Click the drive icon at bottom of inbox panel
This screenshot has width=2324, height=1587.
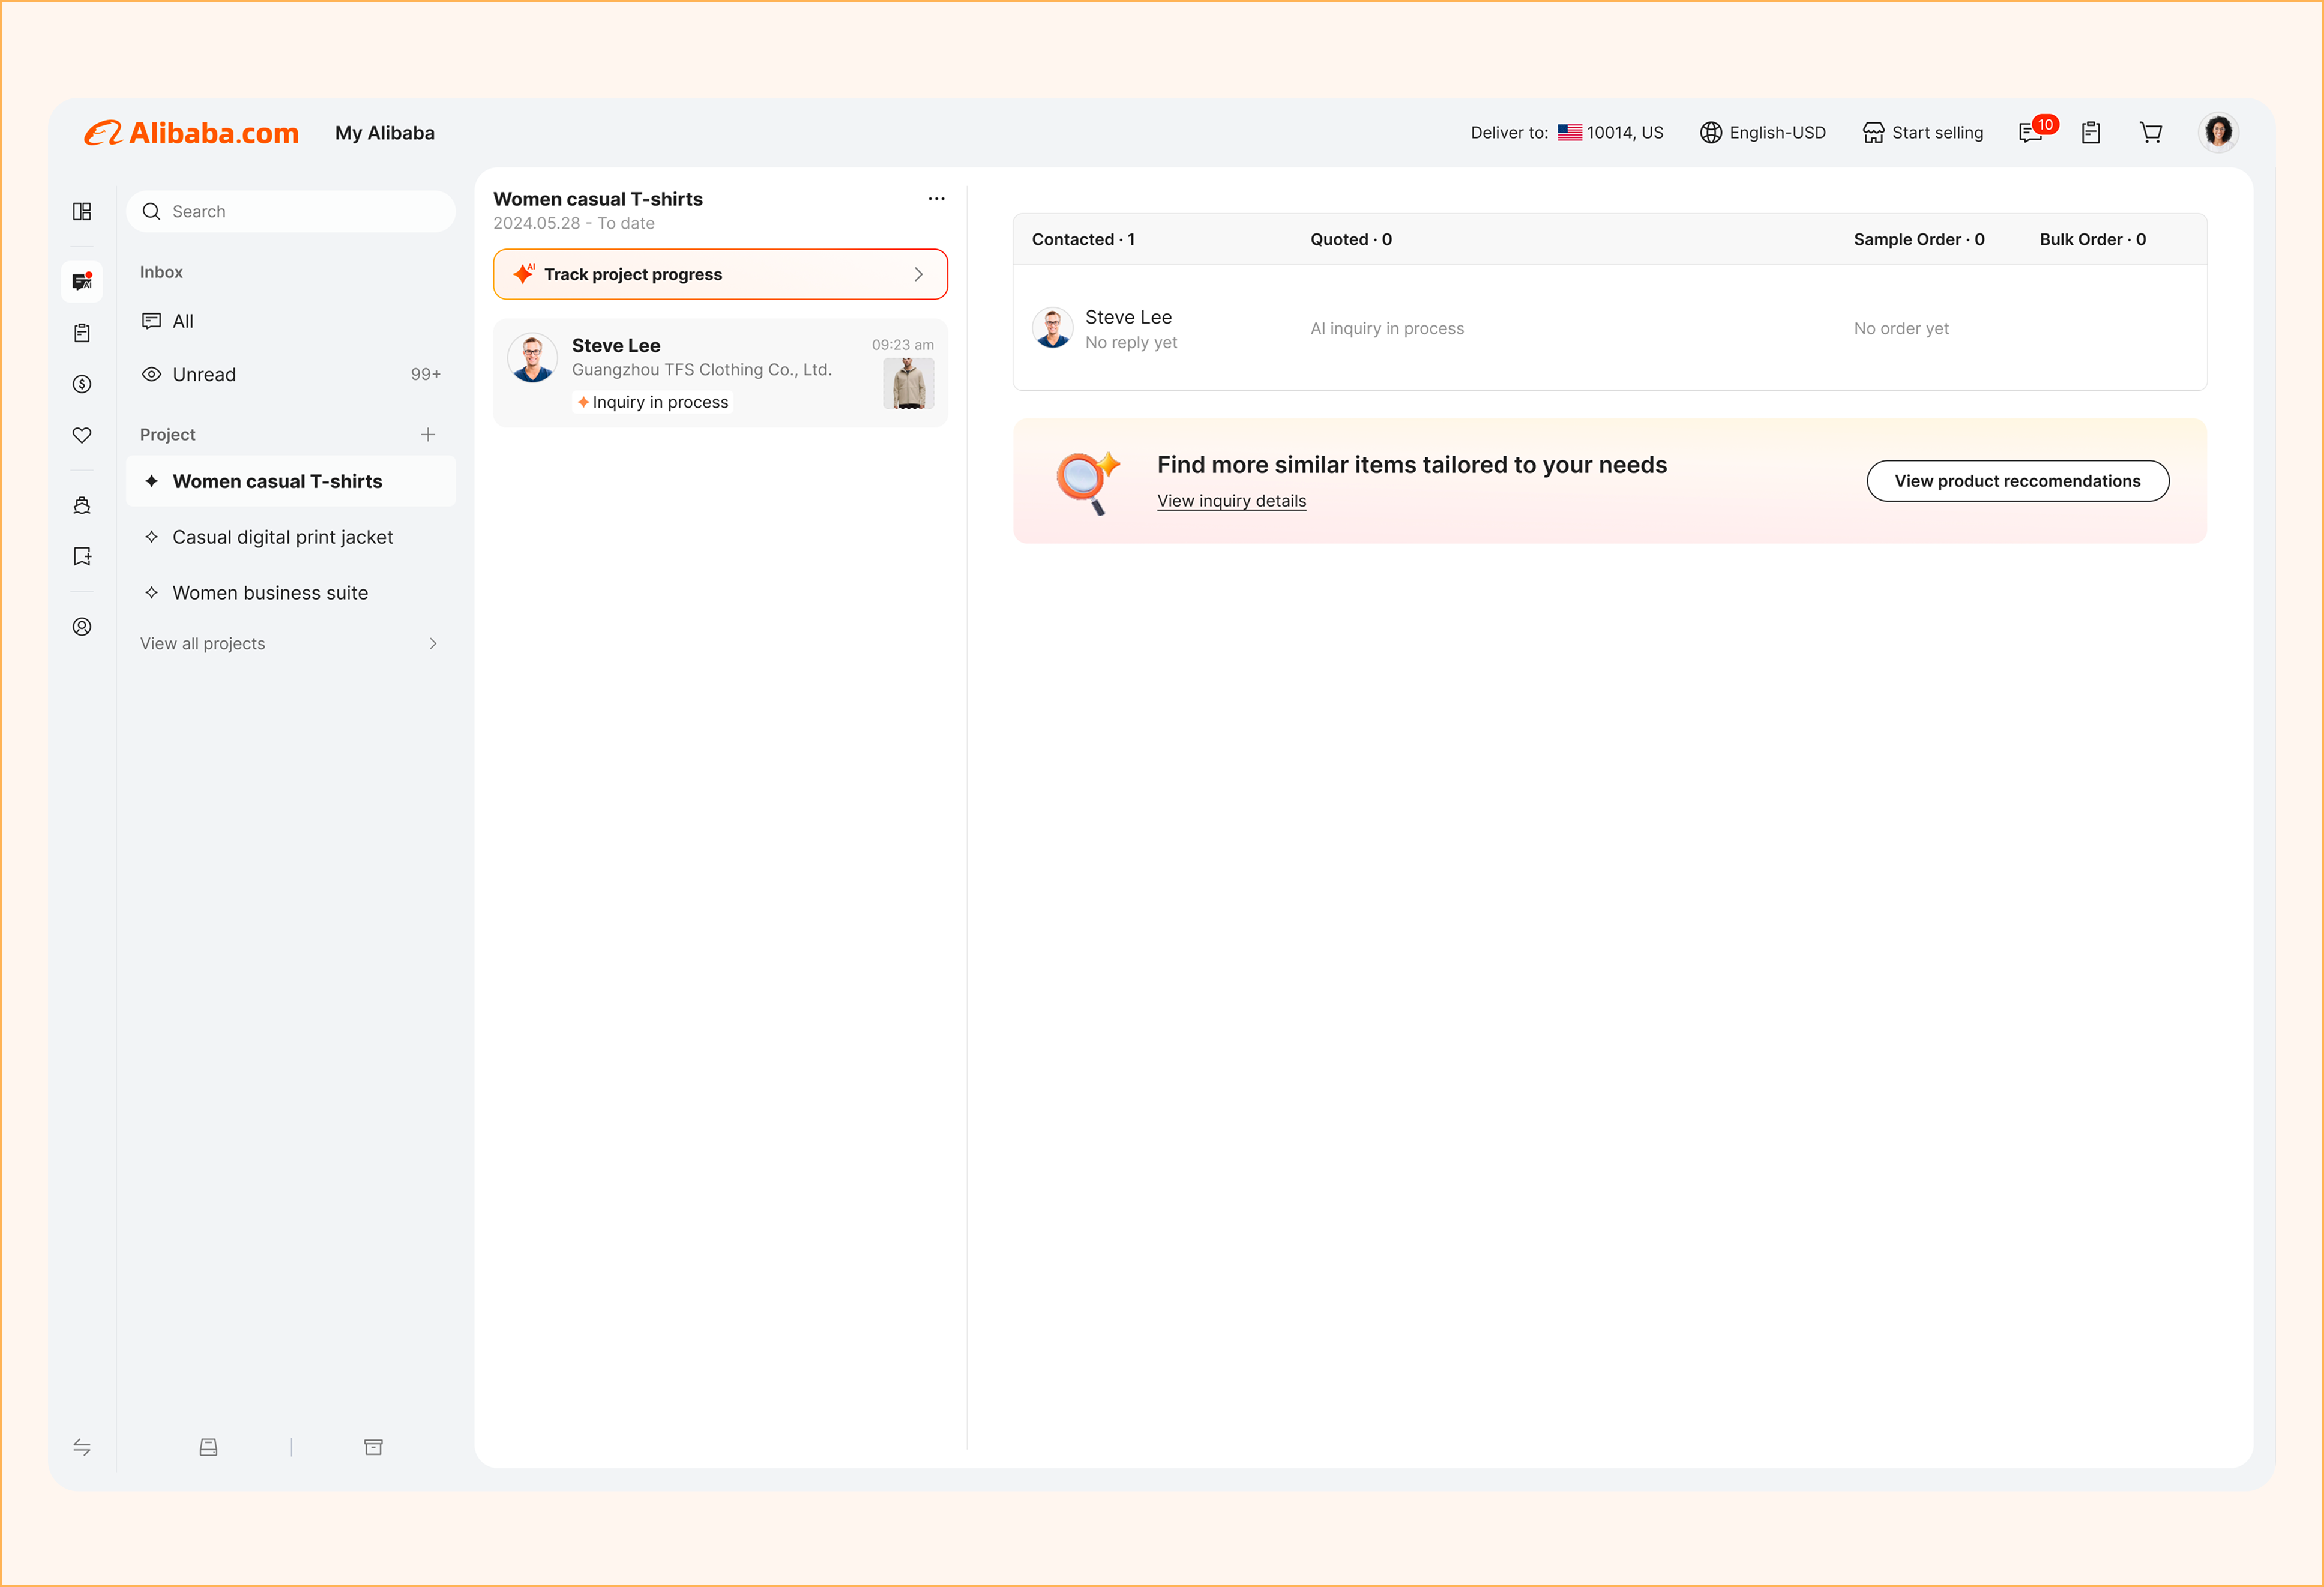(x=208, y=1447)
